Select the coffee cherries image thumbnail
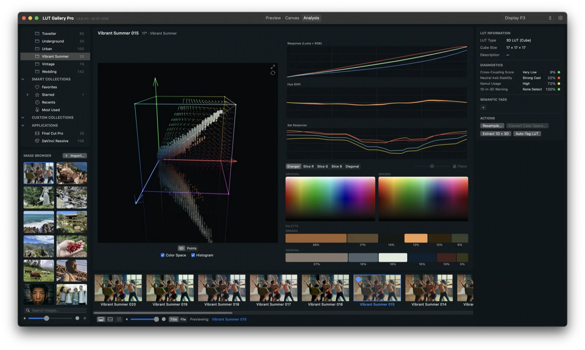Screen dimensions: 585x350 tap(72, 246)
